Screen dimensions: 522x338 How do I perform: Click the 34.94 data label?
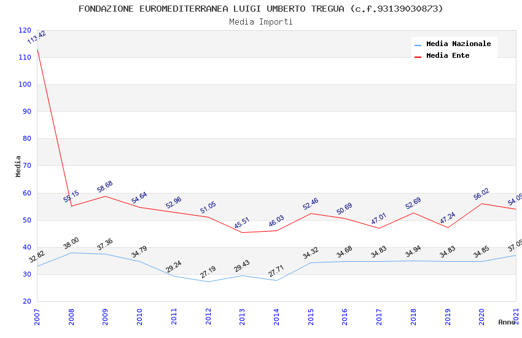(x=413, y=251)
